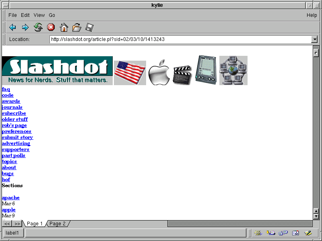The image size is (322, 241).
Task: Open the Help menu
Action: (x=312, y=15)
